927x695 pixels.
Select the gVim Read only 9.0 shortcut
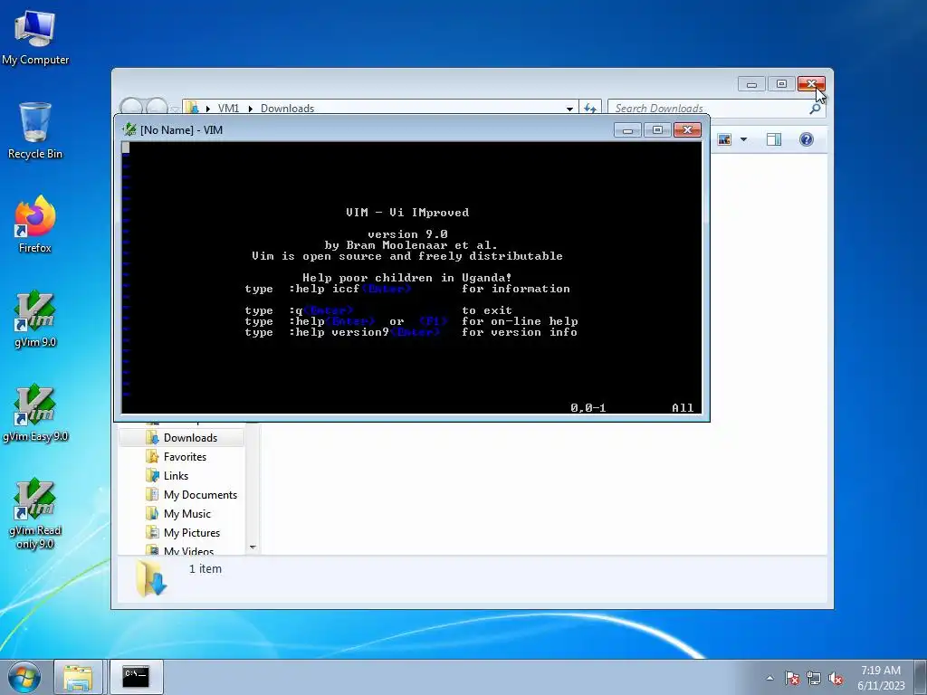pyautogui.click(x=35, y=513)
